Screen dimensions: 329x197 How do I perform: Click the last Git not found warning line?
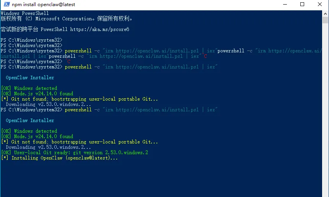tap(79, 142)
